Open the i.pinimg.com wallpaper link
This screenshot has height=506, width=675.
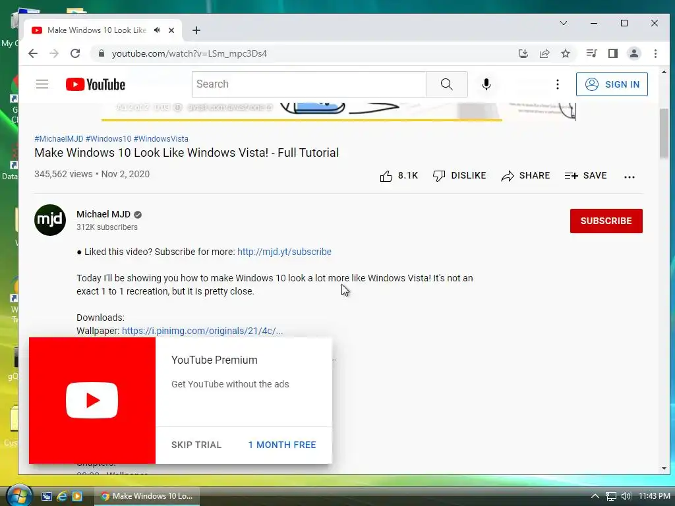202,331
